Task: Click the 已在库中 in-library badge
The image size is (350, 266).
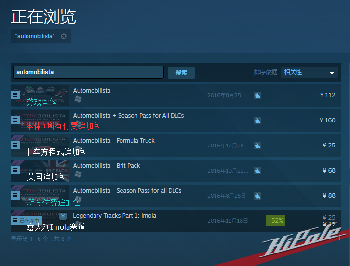Action: point(27,221)
